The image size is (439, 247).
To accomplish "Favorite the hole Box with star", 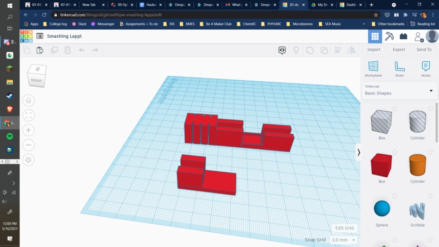I will [394, 108].
